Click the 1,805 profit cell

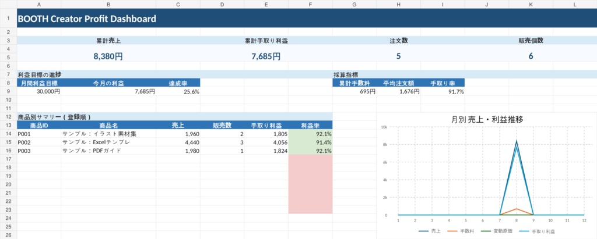[266, 134]
